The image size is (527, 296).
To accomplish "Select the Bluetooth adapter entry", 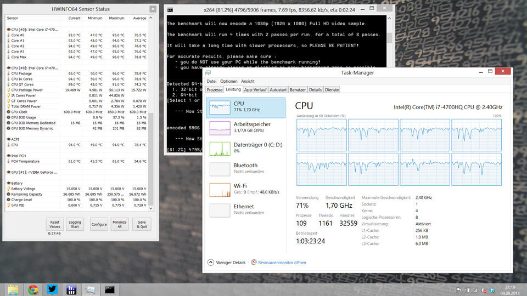I will [246, 169].
